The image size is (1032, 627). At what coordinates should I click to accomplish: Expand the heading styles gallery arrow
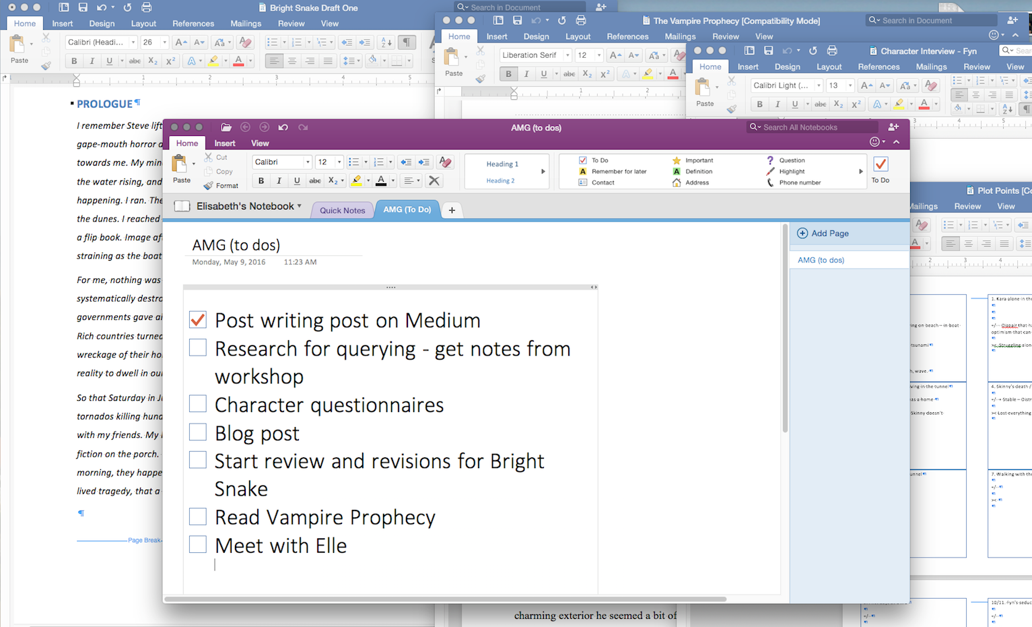pos(543,172)
